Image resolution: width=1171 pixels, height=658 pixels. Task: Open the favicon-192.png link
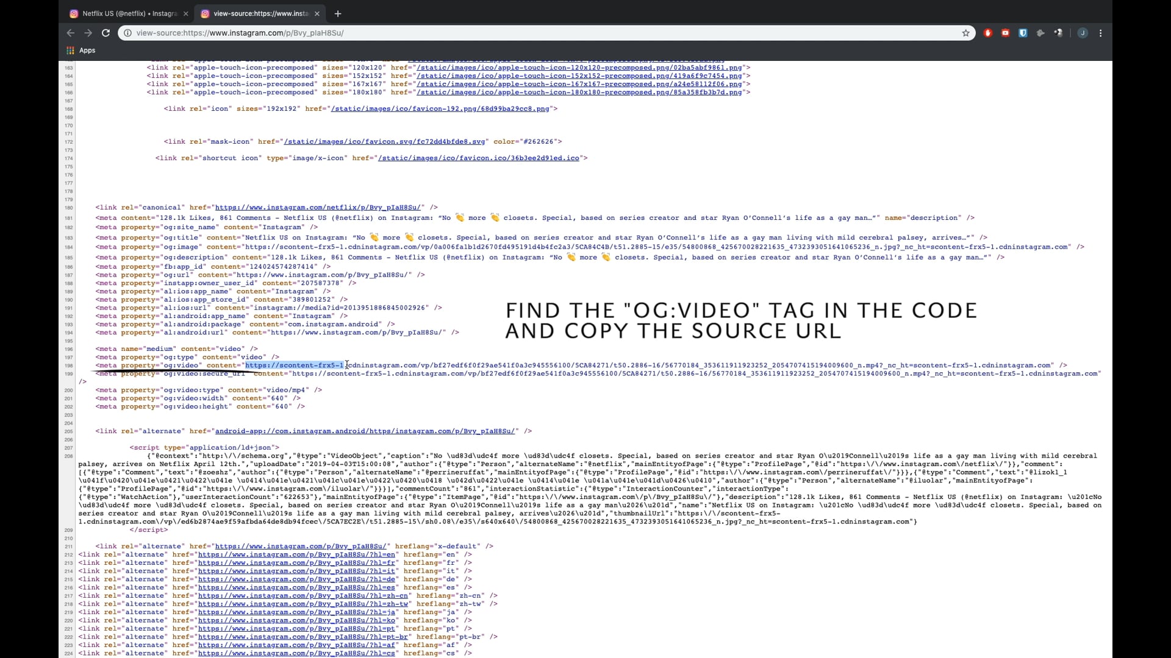440,109
